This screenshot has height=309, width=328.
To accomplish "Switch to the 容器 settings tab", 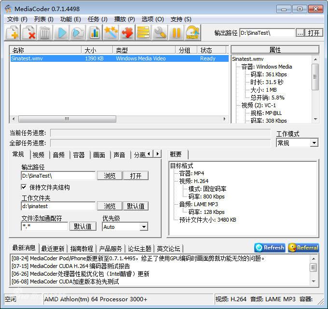I will [x=79, y=155].
